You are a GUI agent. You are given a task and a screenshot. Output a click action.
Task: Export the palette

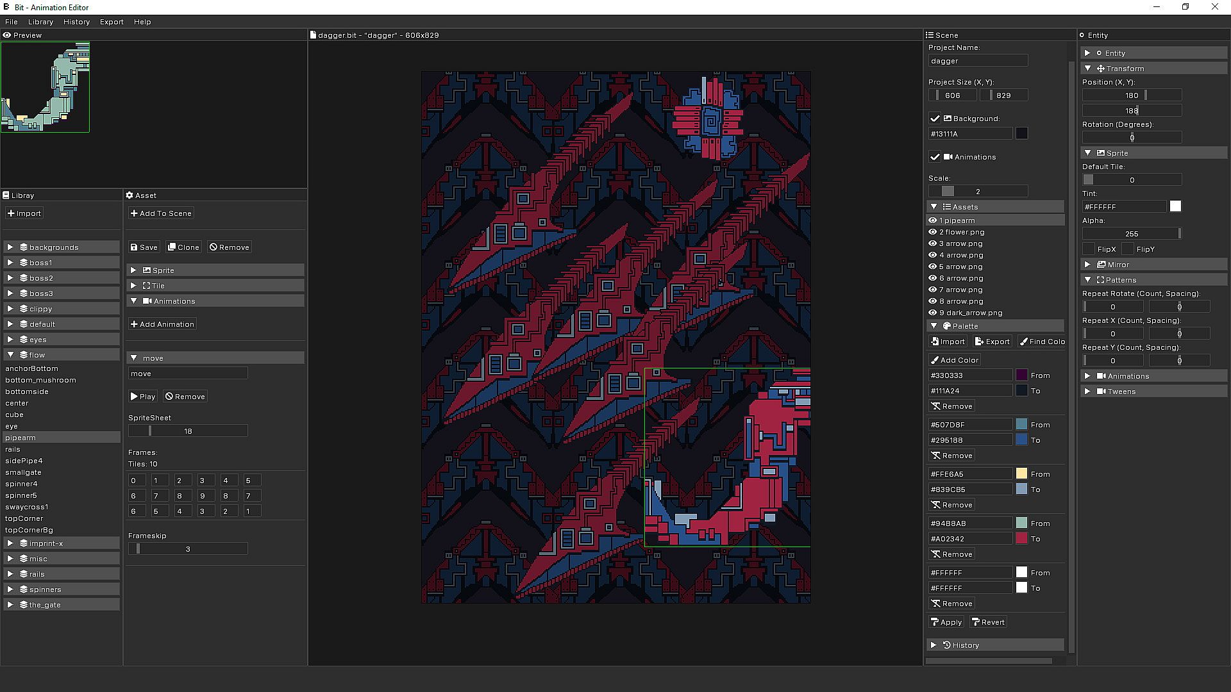click(992, 342)
